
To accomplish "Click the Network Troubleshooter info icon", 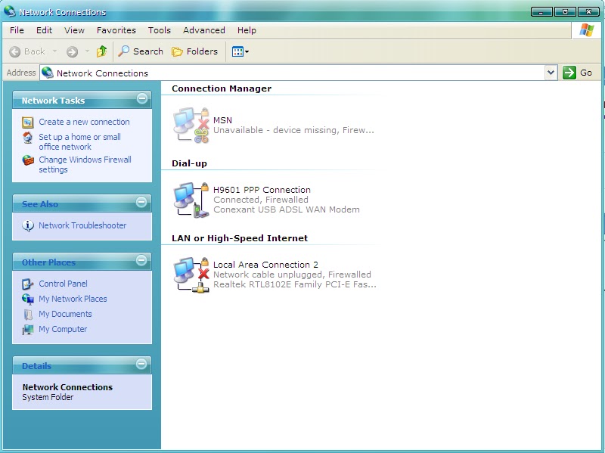I will [28, 225].
